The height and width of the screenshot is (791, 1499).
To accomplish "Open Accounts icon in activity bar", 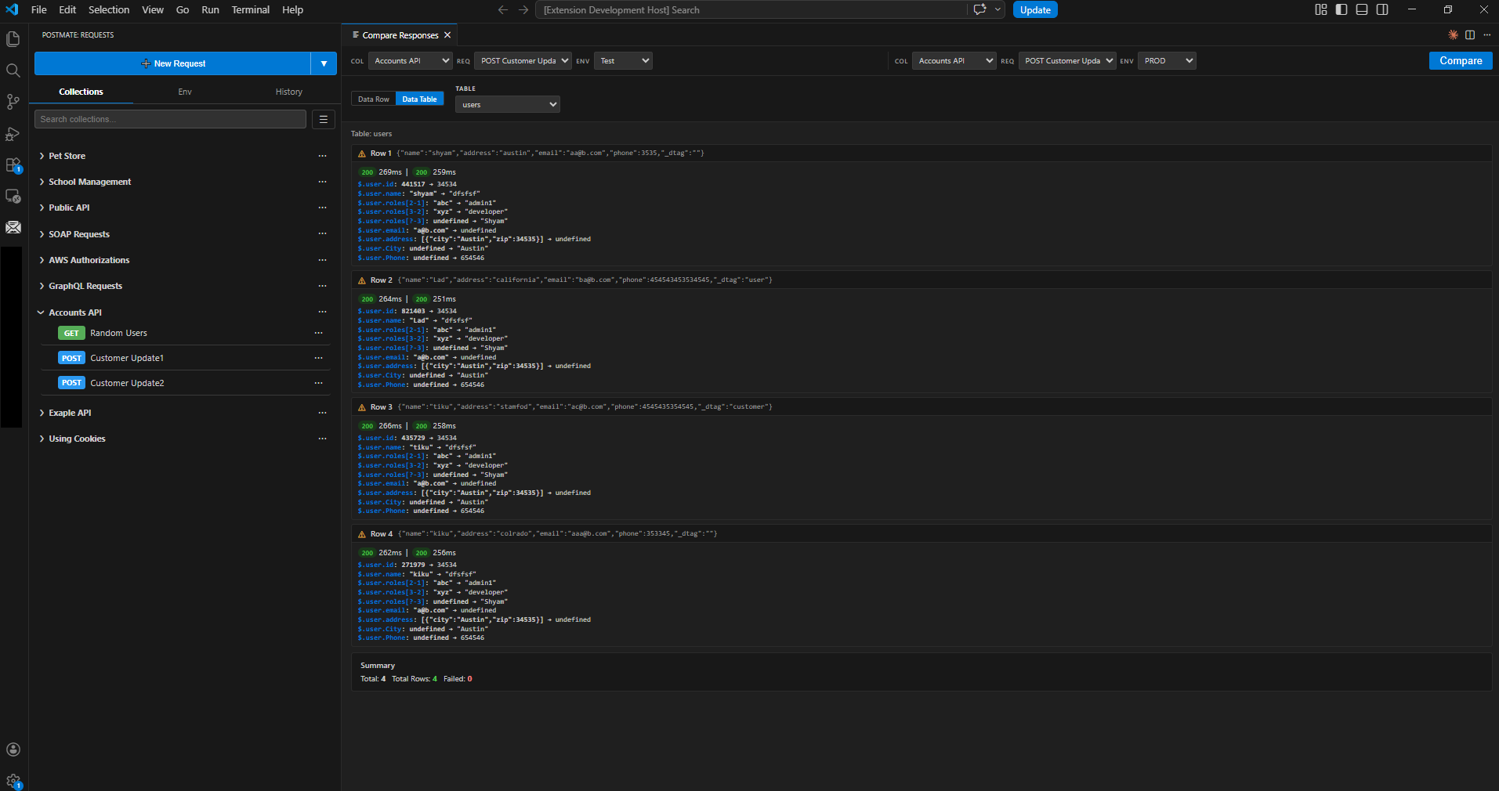I will point(13,749).
